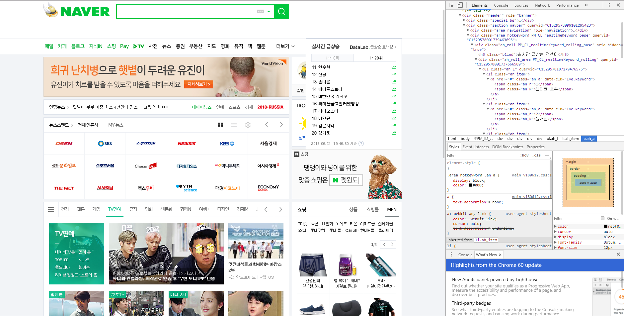Viewport: 624px width, 316px height.
Task: Switch news stand to list view icon
Action: coord(234,125)
